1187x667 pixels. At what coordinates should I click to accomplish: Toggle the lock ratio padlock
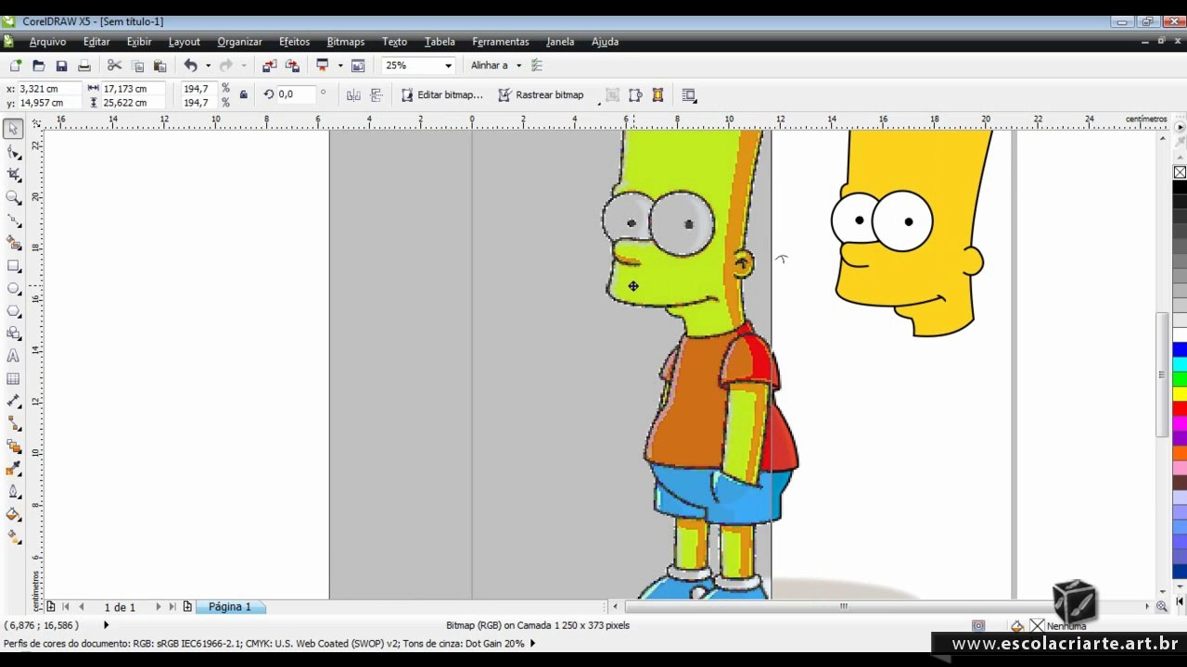click(244, 94)
